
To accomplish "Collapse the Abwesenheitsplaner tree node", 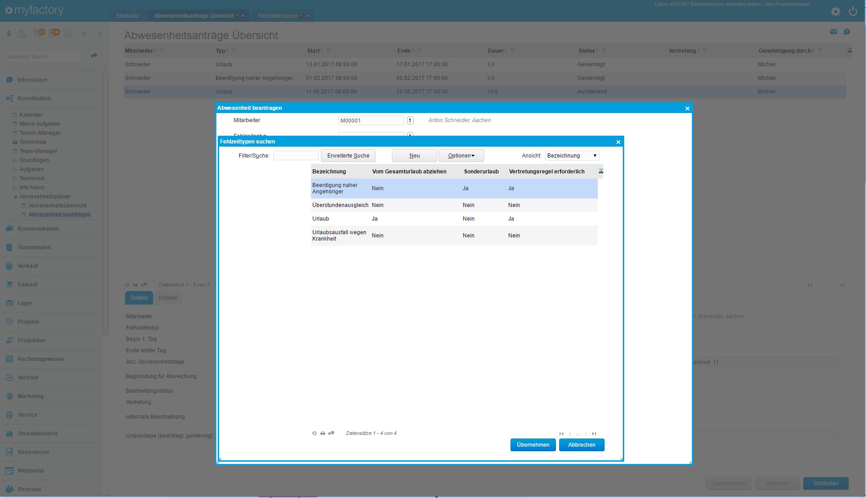I will click(x=15, y=197).
